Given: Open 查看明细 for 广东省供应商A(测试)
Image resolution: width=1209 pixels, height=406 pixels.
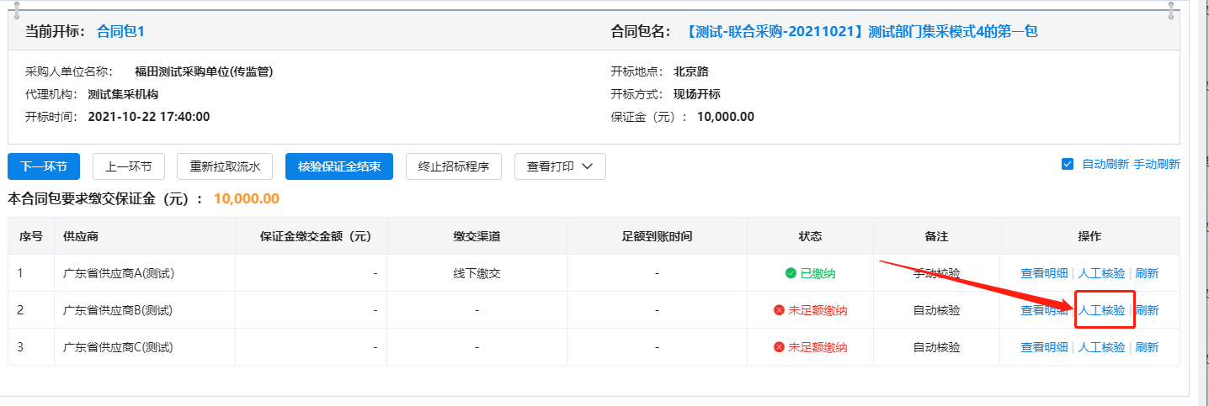Looking at the screenshot, I should click(x=1044, y=273).
